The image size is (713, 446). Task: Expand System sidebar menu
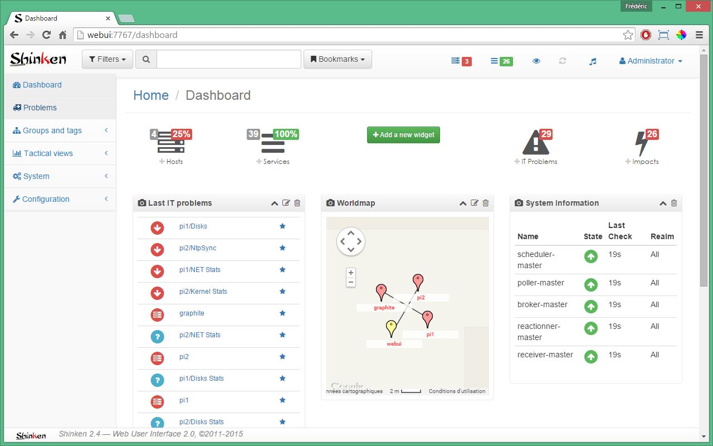point(60,176)
